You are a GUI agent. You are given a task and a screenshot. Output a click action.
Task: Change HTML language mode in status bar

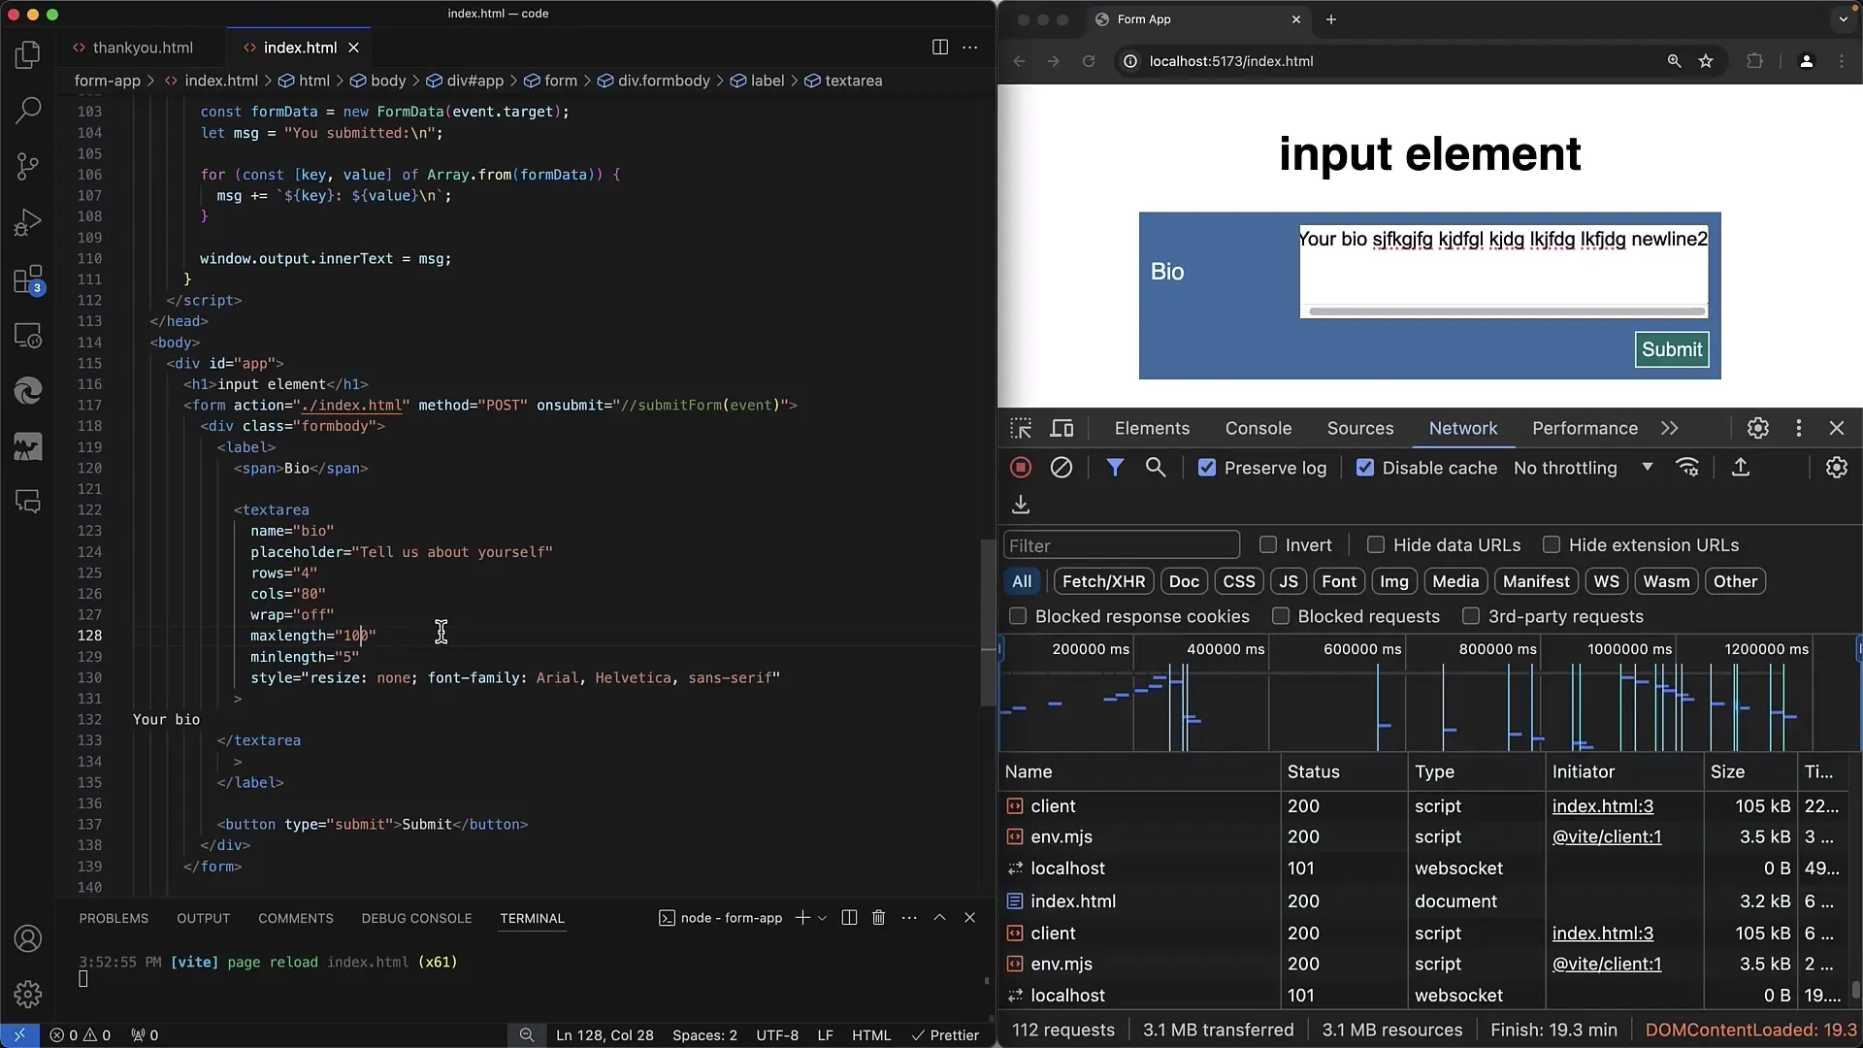(870, 1035)
